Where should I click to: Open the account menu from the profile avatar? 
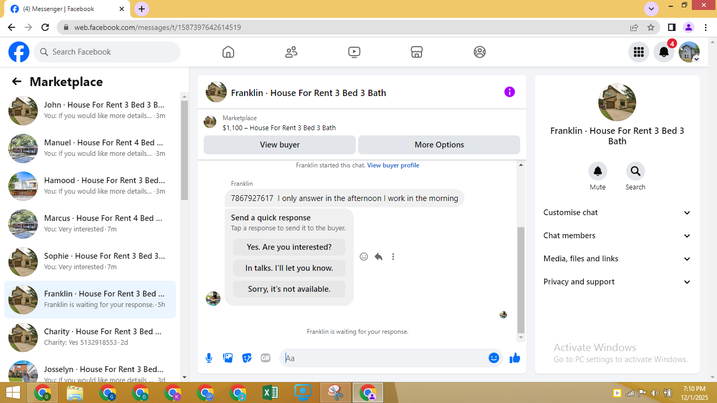689,52
